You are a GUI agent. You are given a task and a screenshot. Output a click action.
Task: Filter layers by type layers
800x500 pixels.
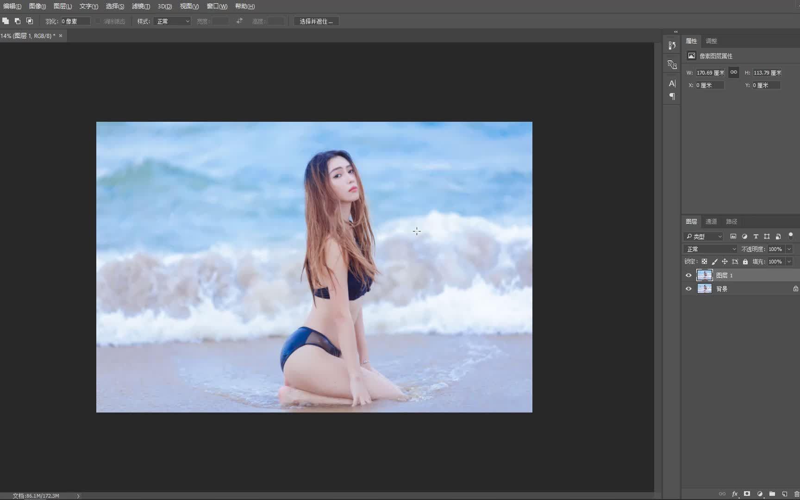pos(756,236)
